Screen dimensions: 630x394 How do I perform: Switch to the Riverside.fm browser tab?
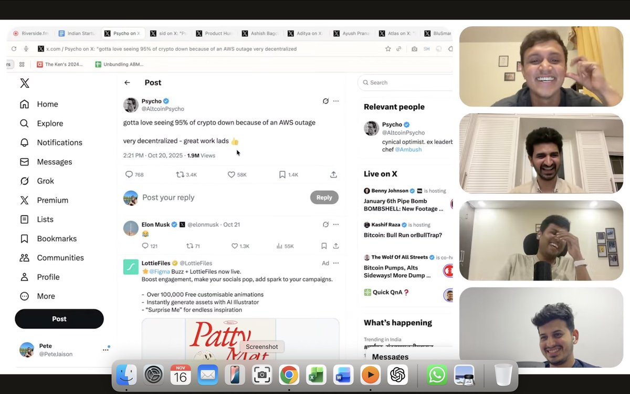31,33
